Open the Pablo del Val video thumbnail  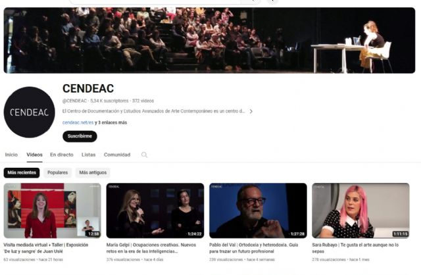258,211
